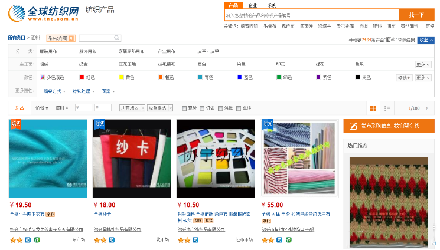This screenshot has height=250, width=440.
Task: Click the blue badge icon under the ¥10.50 product
Action: pos(195,240)
